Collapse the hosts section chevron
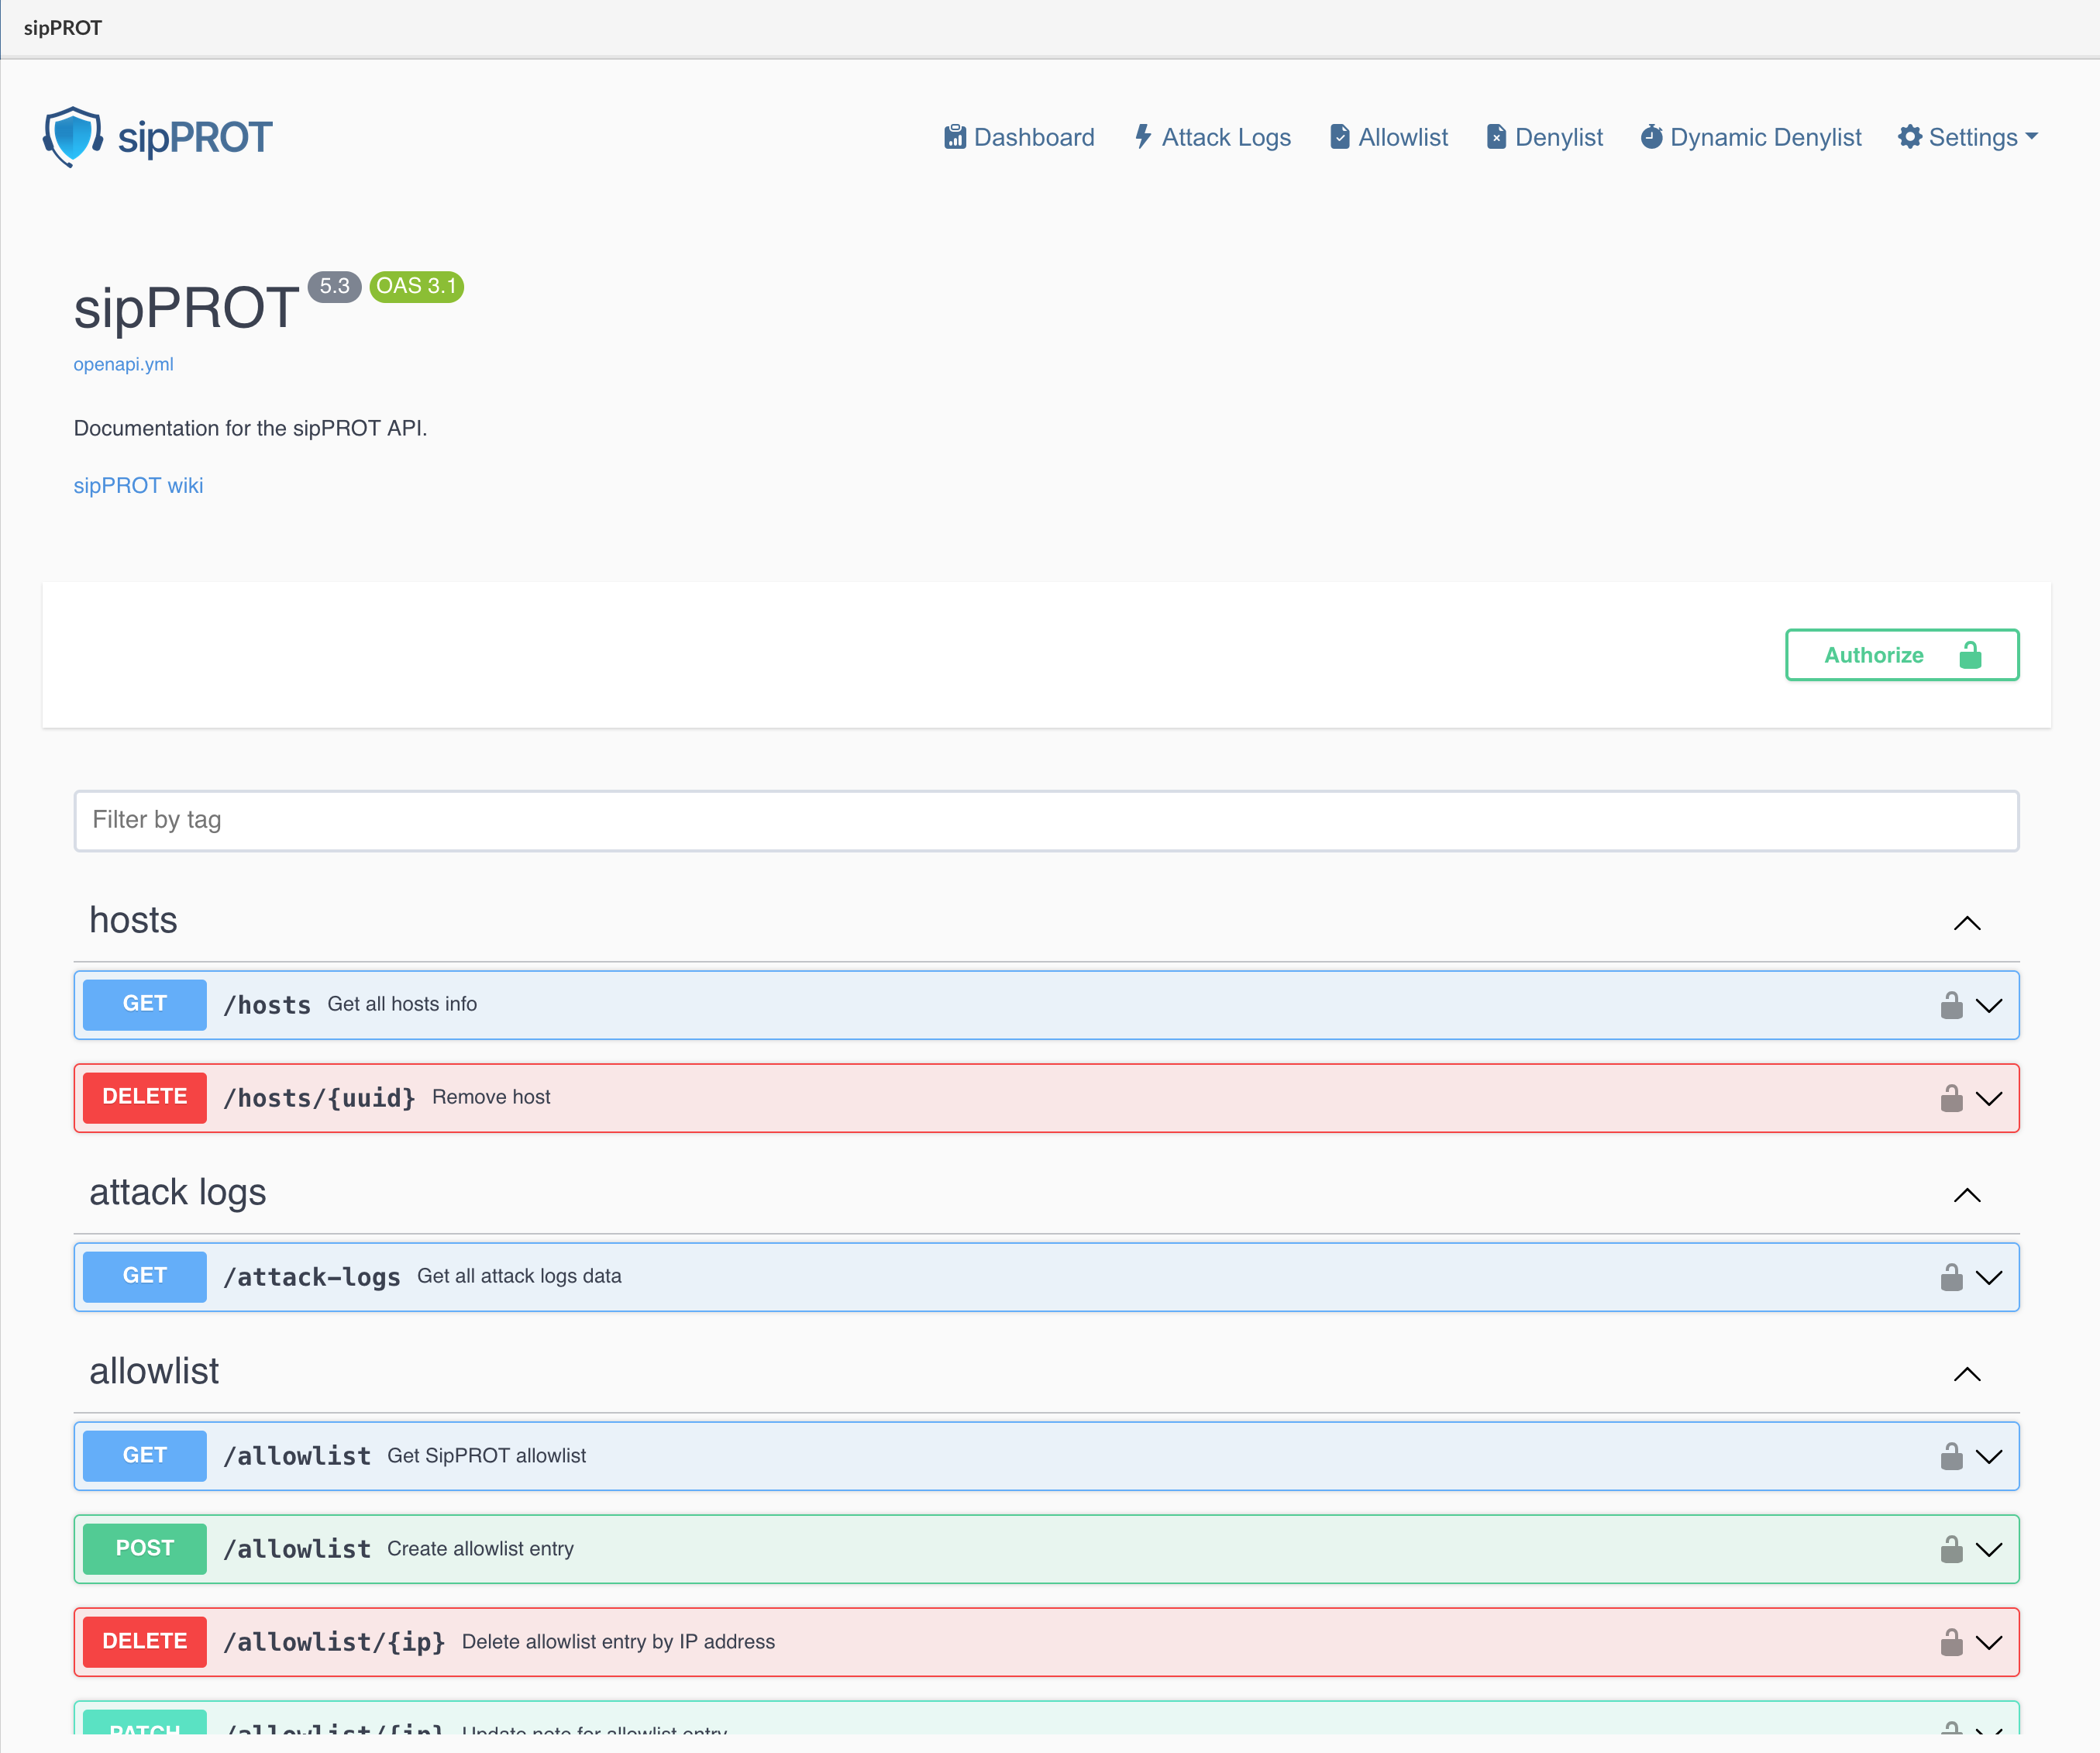The height and width of the screenshot is (1753, 2100). tap(1967, 921)
